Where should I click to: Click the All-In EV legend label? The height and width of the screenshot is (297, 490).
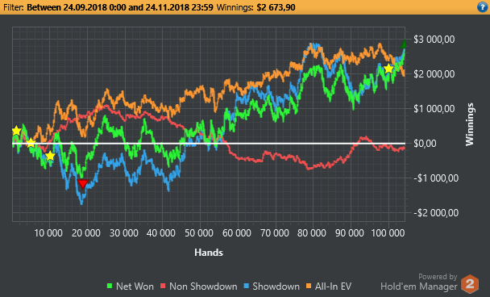click(333, 287)
